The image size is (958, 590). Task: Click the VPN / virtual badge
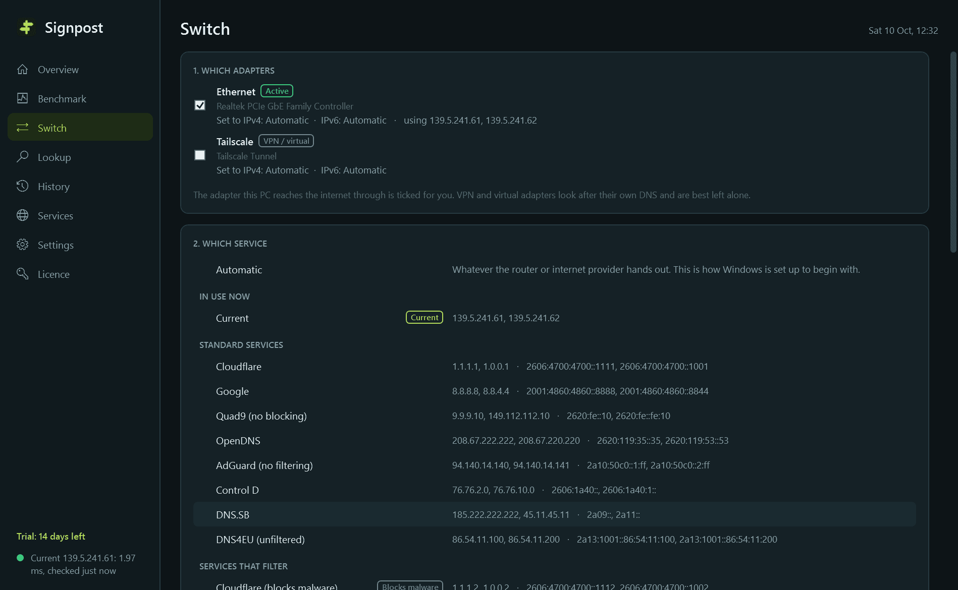(286, 141)
